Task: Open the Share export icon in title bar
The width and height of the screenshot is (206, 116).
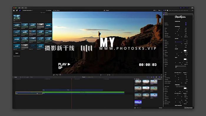Action: click(192, 8)
